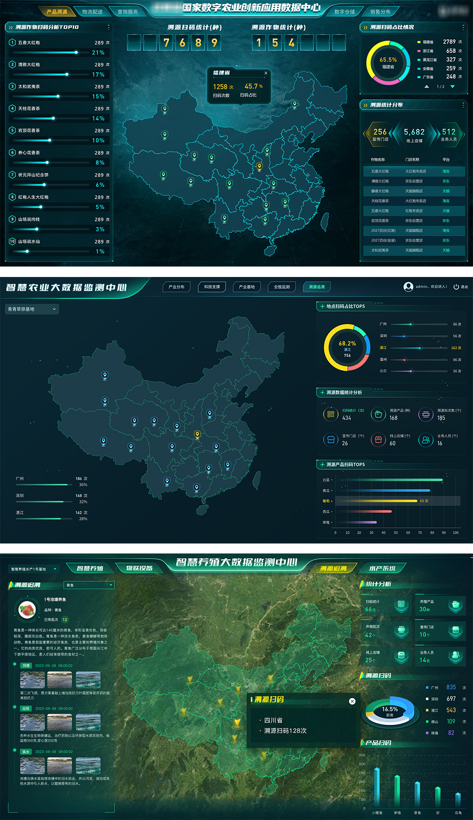The height and width of the screenshot is (820, 473).
Task: Open the 全维监测 tab
Action: pyautogui.click(x=282, y=287)
